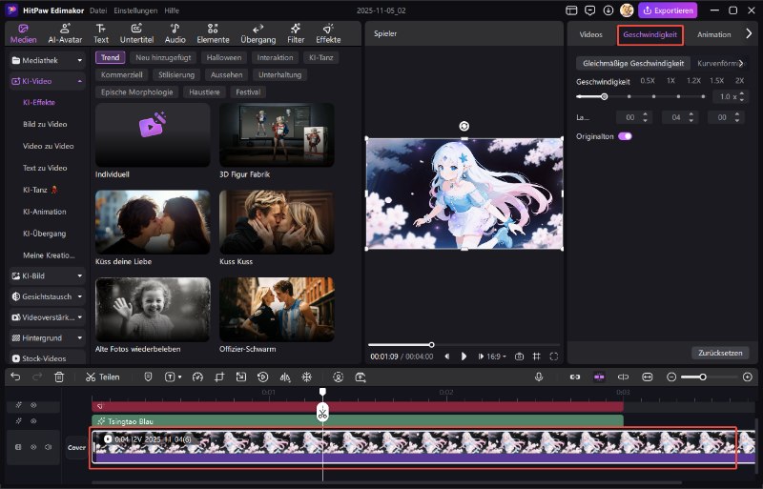The height and width of the screenshot is (489, 763).
Task: Click the Cover button on the timeline
Action: 76,448
